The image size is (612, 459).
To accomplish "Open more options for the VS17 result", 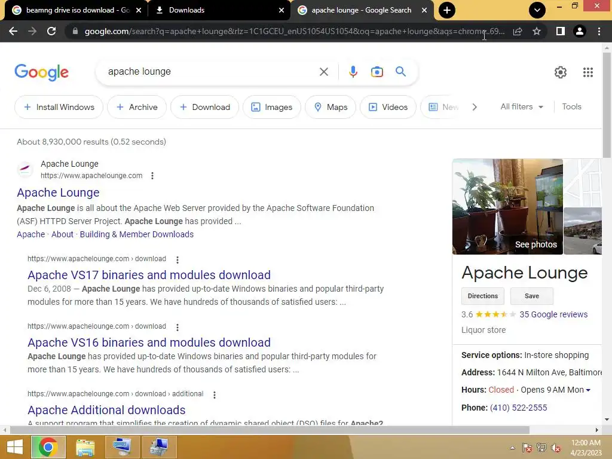I will (177, 260).
